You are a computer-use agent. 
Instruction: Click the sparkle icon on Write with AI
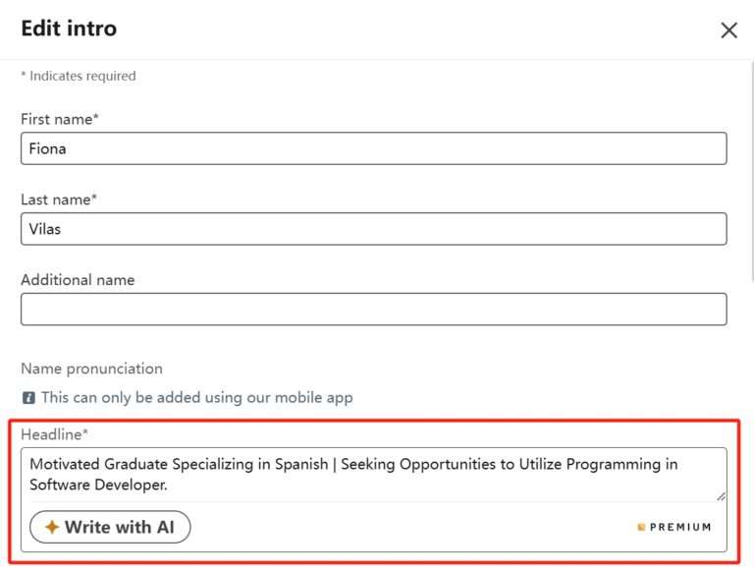(52, 528)
